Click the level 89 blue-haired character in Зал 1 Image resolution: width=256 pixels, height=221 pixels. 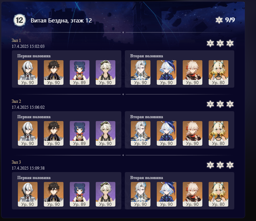[80, 72]
